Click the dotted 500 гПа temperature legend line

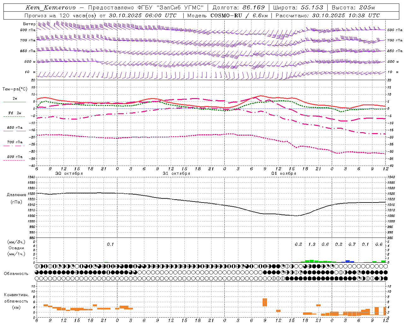(14, 160)
